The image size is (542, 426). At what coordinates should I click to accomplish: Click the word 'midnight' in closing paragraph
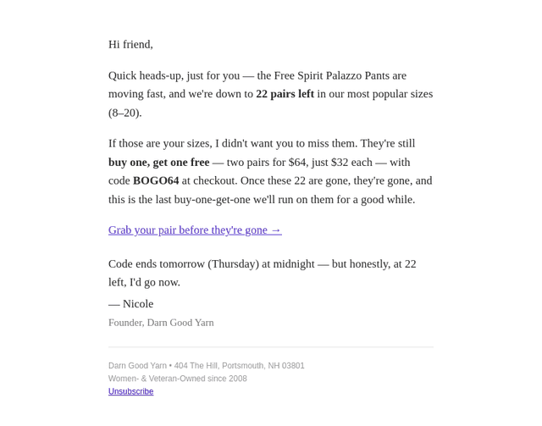(x=294, y=264)
